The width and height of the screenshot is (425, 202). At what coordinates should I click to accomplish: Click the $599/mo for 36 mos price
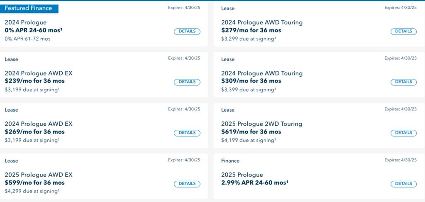35,183
